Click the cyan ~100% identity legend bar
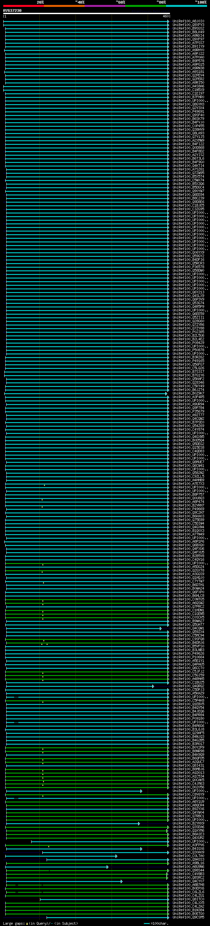 (x=186, y=6)
